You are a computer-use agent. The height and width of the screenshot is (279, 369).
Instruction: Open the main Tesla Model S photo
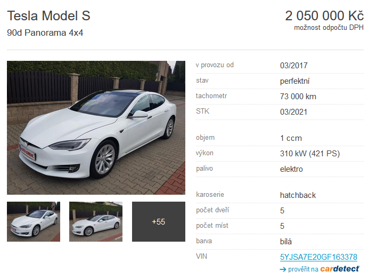click(x=96, y=127)
